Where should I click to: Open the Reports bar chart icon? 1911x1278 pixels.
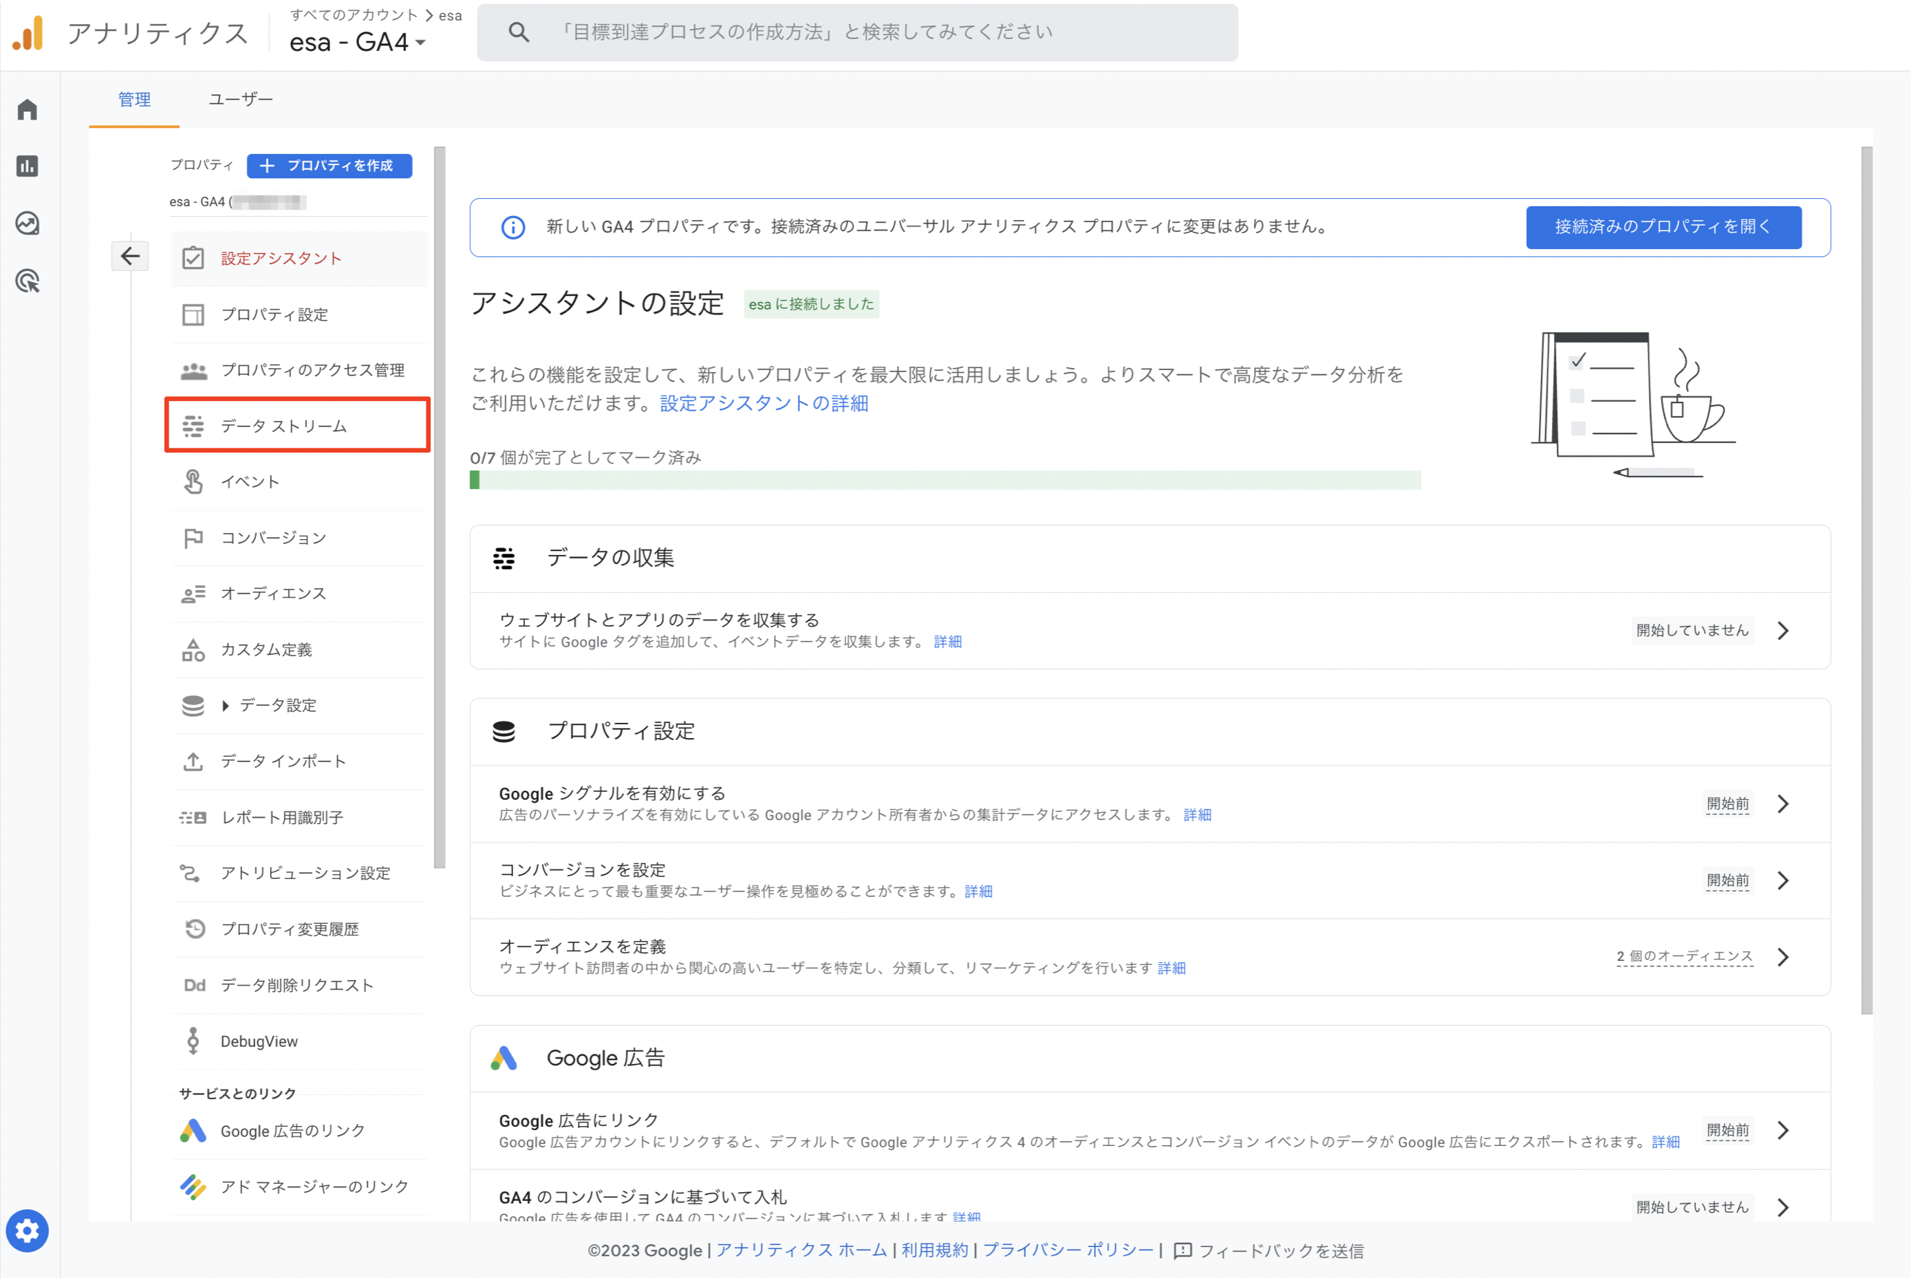point(28,166)
